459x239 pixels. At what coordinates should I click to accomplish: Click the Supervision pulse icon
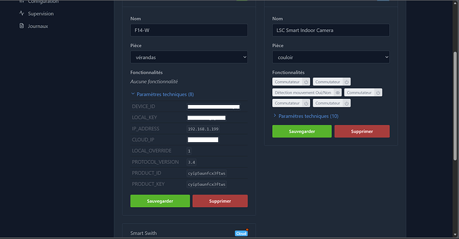(x=22, y=13)
